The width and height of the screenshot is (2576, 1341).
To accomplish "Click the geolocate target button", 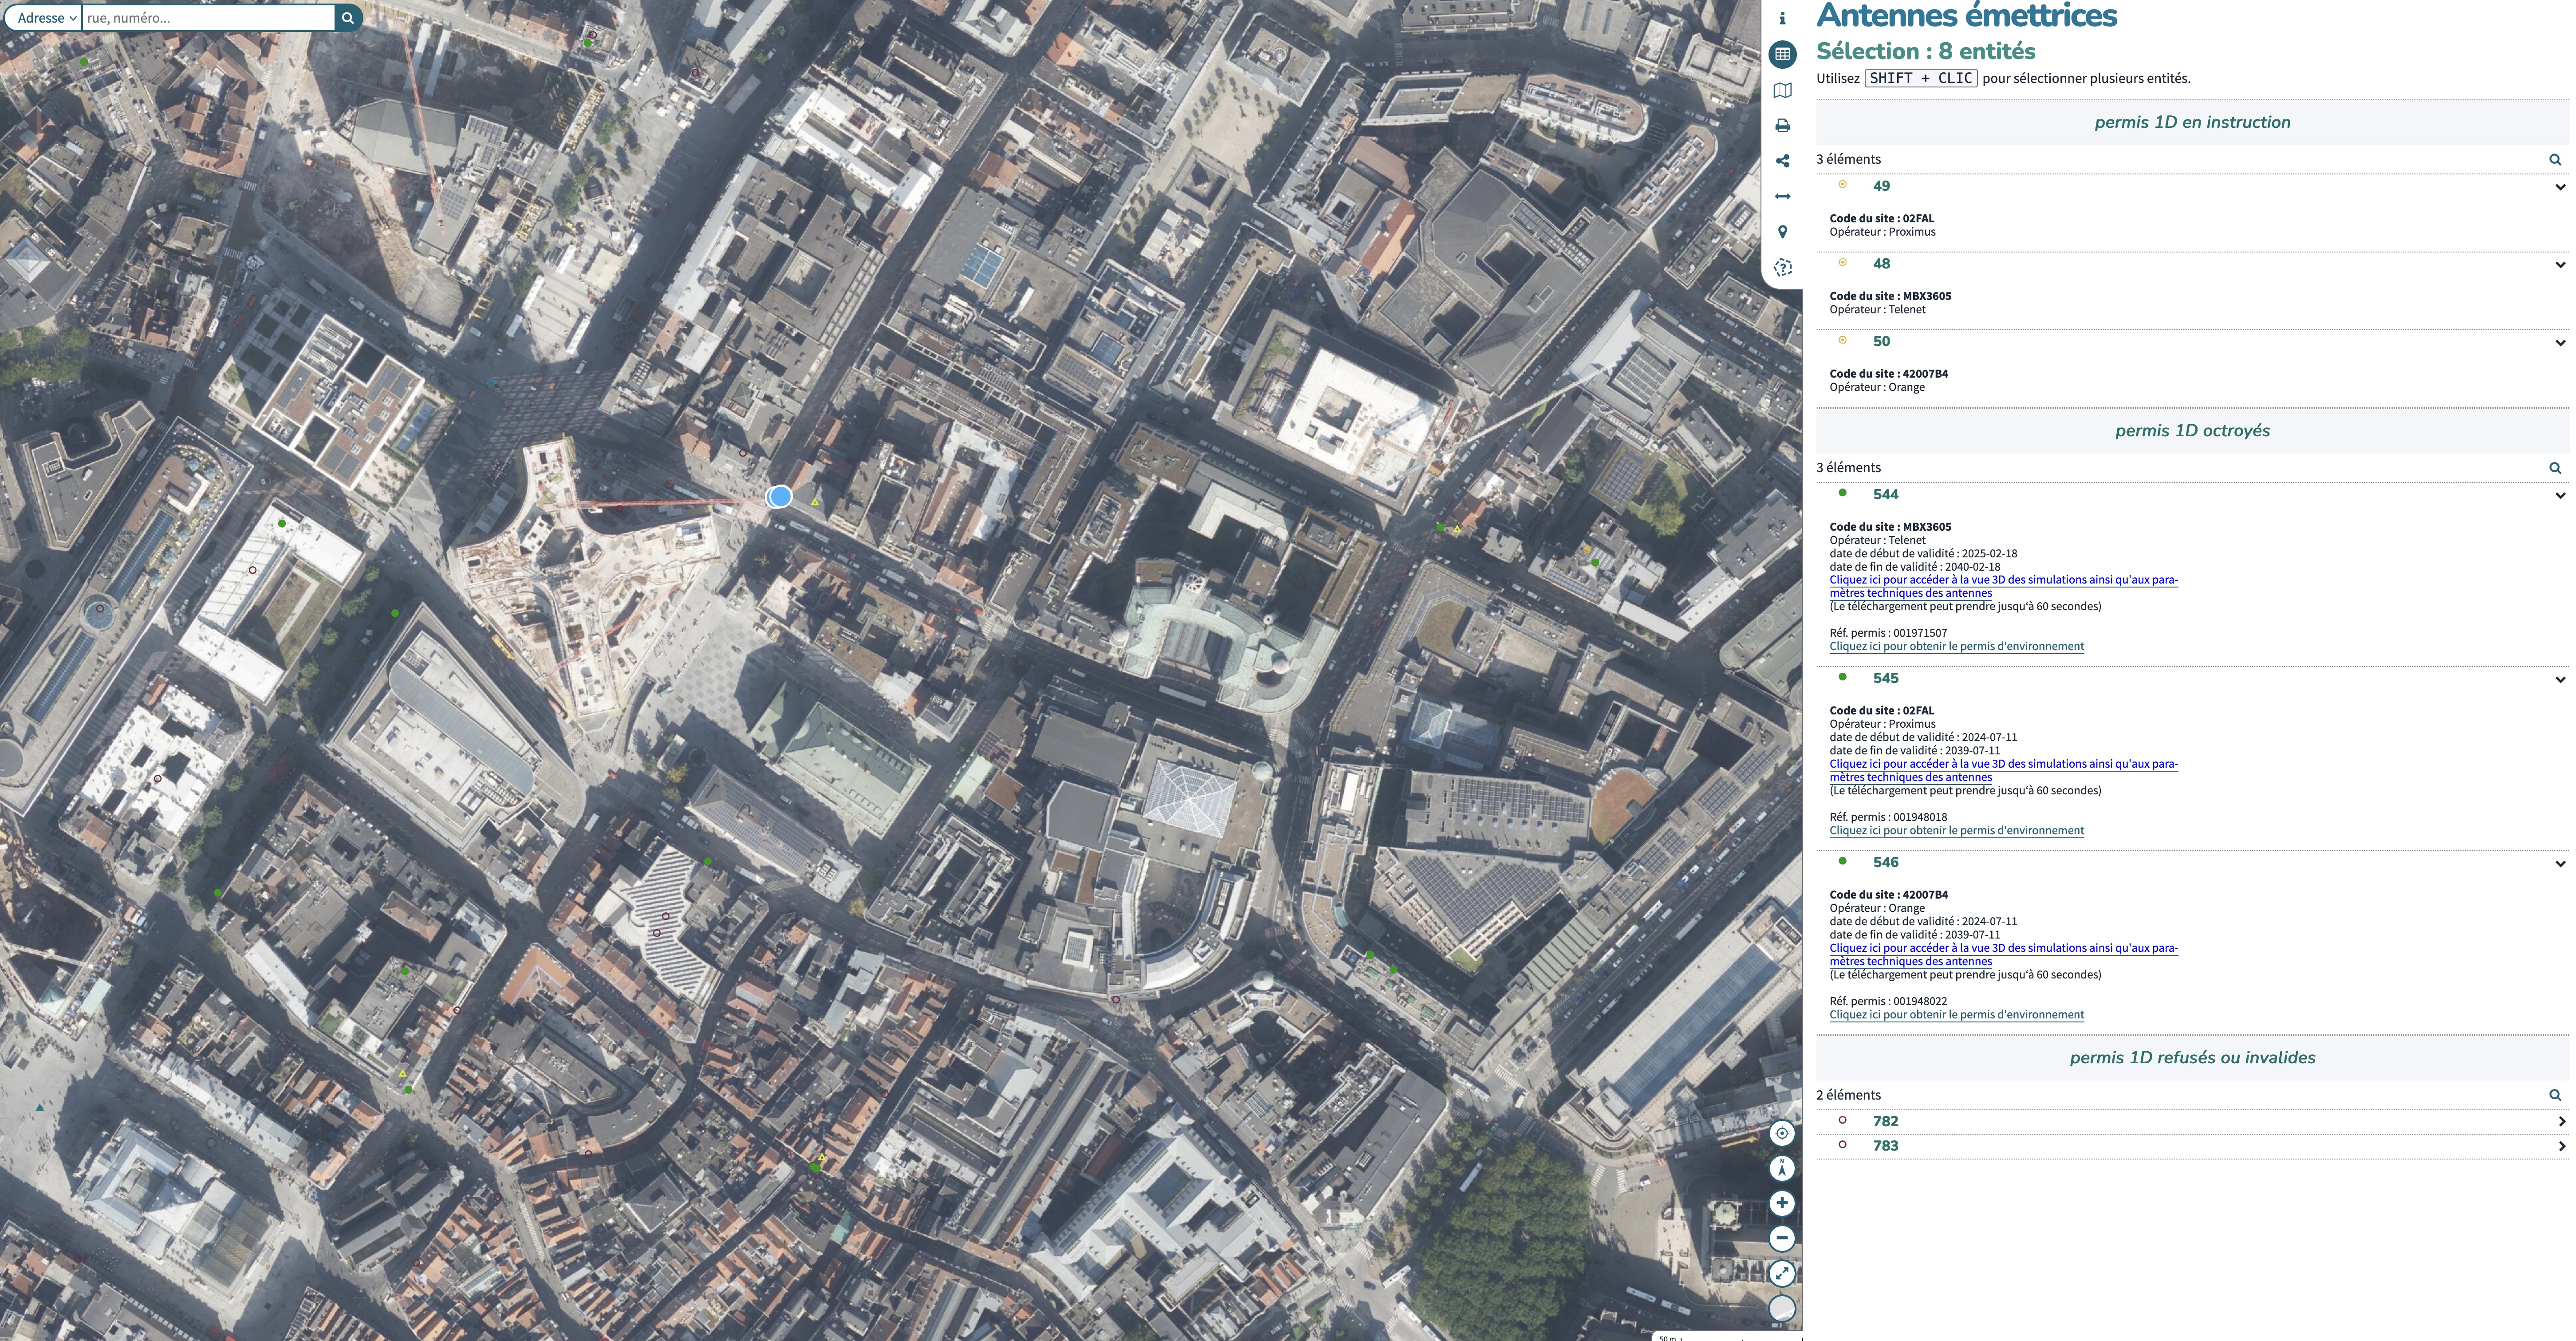I will click(x=1782, y=1133).
